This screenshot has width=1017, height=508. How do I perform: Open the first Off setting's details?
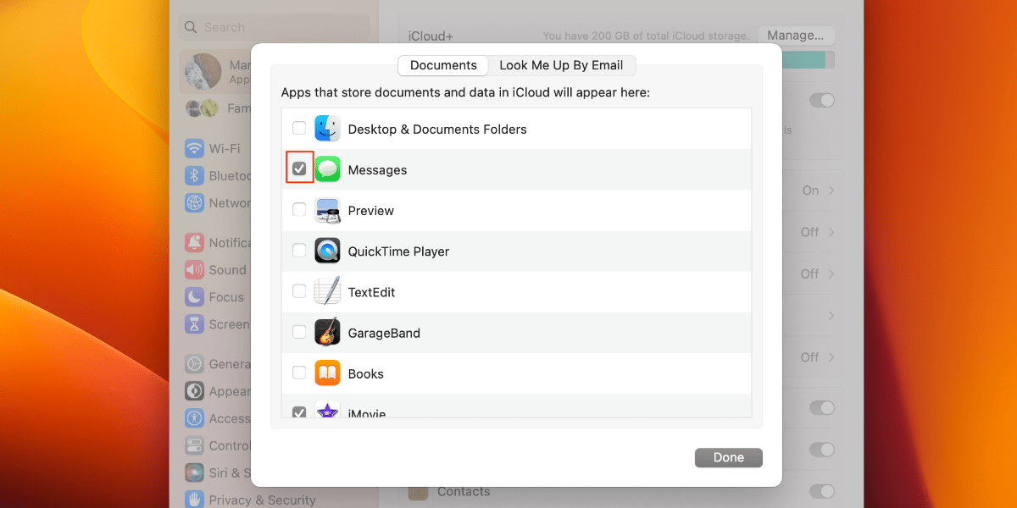811,232
